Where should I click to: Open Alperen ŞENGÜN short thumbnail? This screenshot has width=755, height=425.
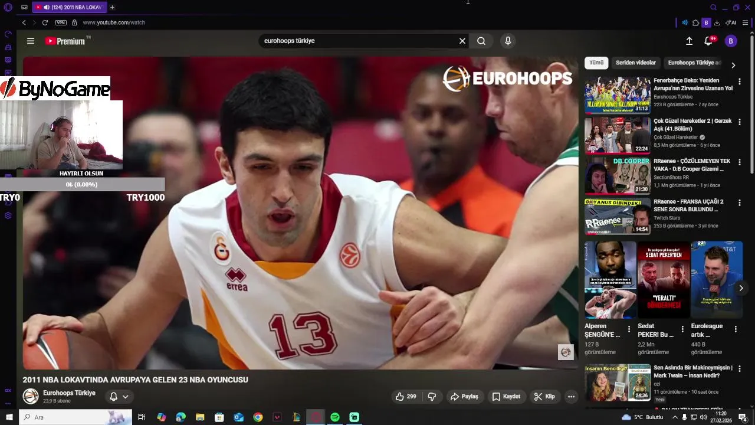tap(610, 280)
